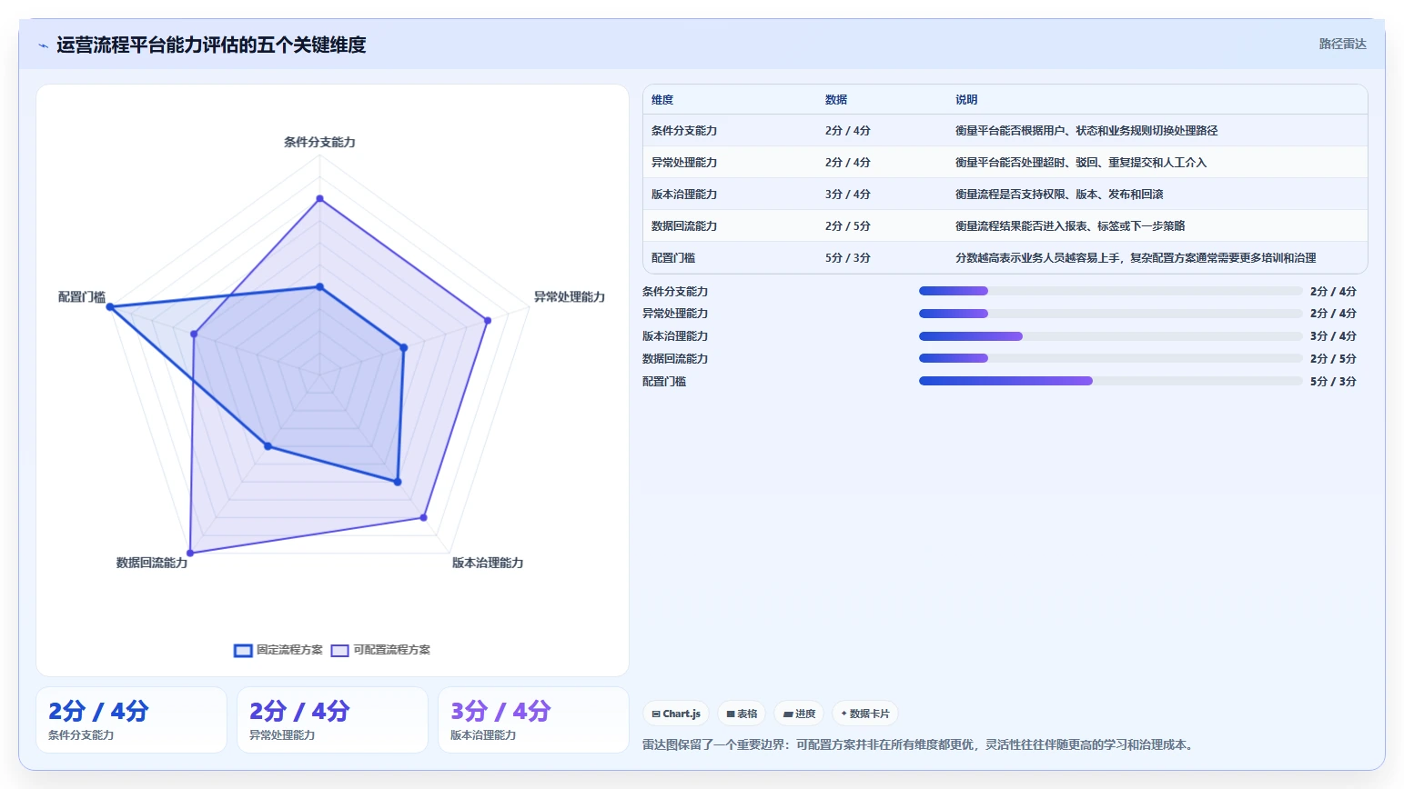Image resolution: width=1404 pixels, height=789 pixels.
Task: Toggle the 可配置流程方案 legend swatch
Action: click(x=339, y=650)
